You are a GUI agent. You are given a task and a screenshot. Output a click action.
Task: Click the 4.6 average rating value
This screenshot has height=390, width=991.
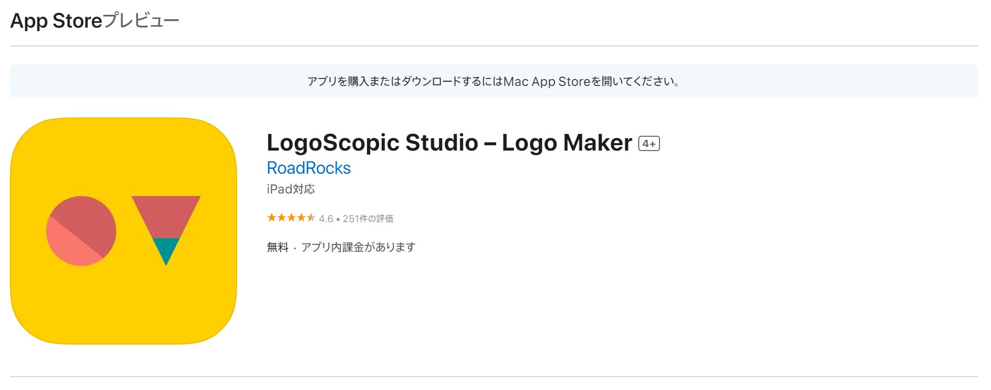point(327,218)
